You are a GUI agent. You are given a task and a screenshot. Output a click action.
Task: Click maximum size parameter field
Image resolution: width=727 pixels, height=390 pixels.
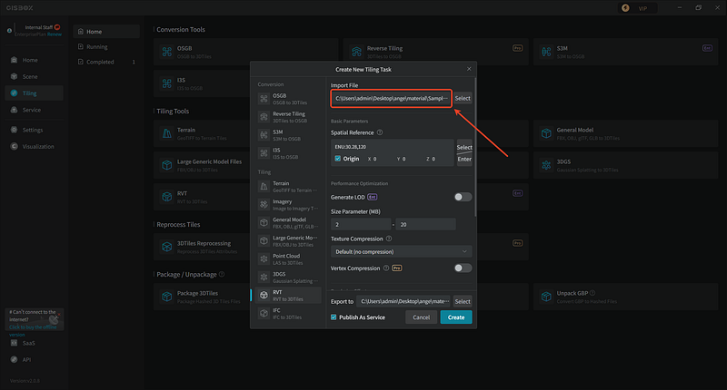coord(425,224)
